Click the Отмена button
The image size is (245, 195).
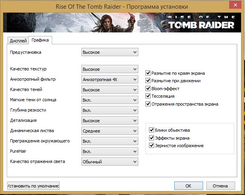[220, 186]
